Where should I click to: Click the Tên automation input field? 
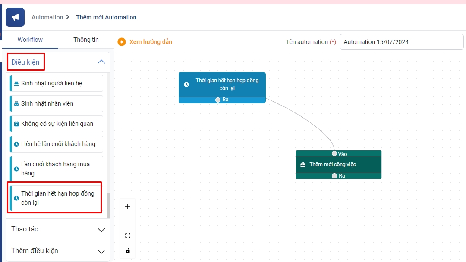point(401,42)
